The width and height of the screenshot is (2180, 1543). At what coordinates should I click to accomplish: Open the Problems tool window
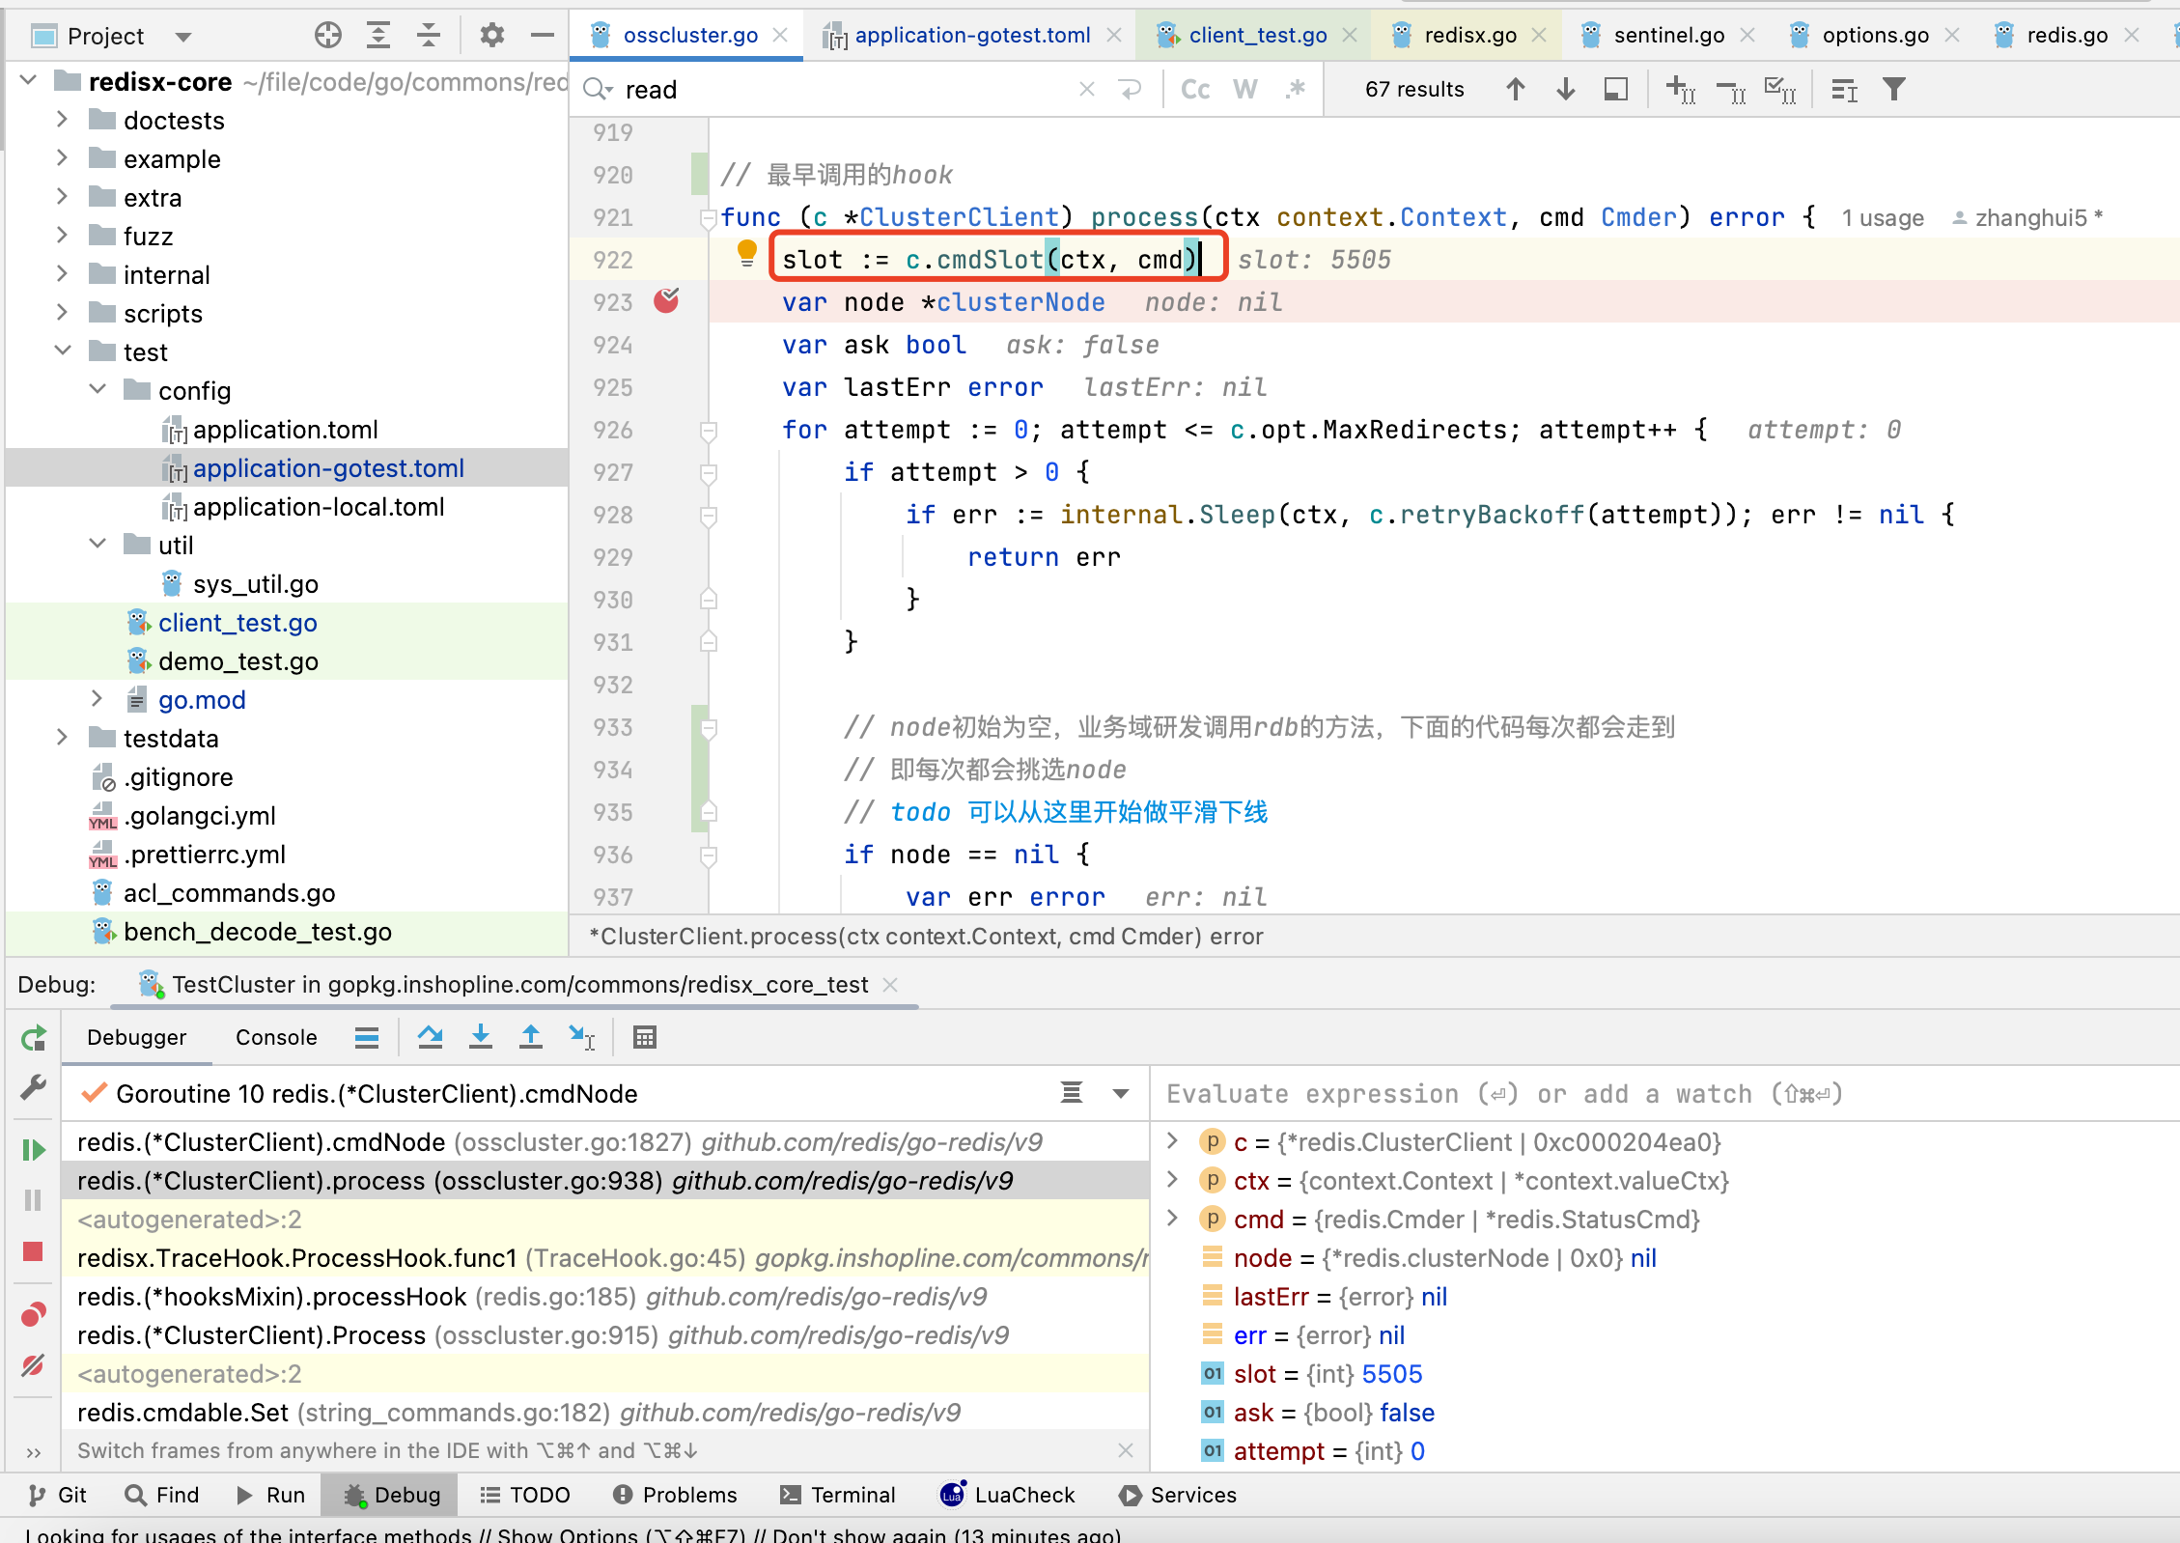tap(675, 1495)
